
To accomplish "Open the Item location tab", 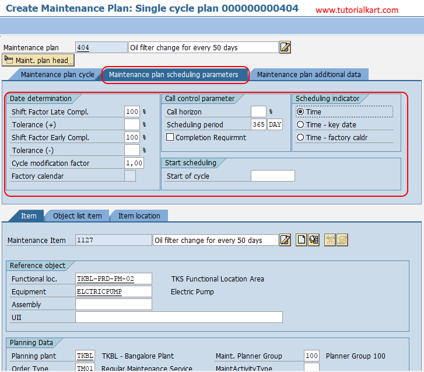I will (x=139, y=215).
